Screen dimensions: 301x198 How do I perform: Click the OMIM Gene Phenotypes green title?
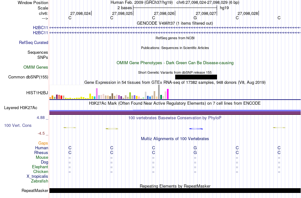(175, 63)
